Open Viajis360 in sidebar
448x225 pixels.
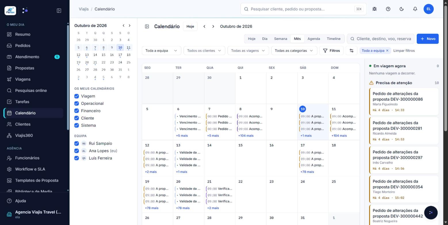33,135
